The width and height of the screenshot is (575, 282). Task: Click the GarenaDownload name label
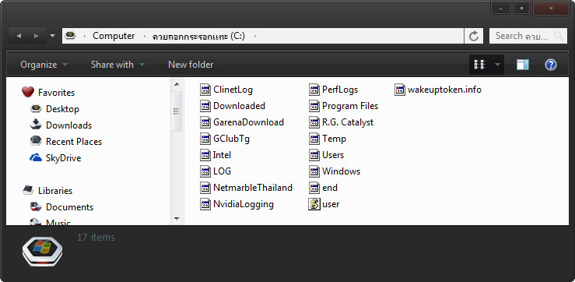coord(249,122)
